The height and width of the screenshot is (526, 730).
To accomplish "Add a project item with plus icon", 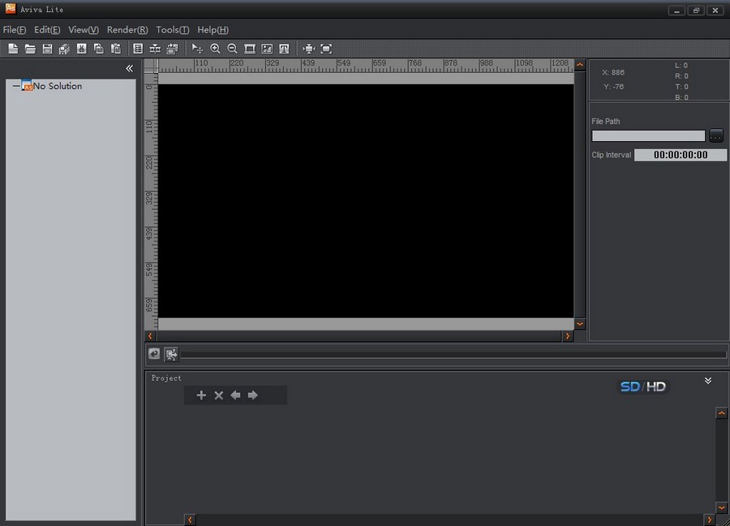I will click(x=201, y=395).
